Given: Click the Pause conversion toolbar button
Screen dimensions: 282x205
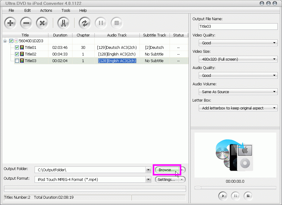Looking at the screenshot, I should tap(101, 23).
